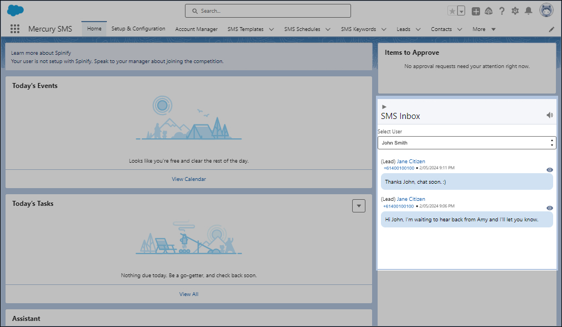Click the Salesforce cloud logo

[15, 10]
